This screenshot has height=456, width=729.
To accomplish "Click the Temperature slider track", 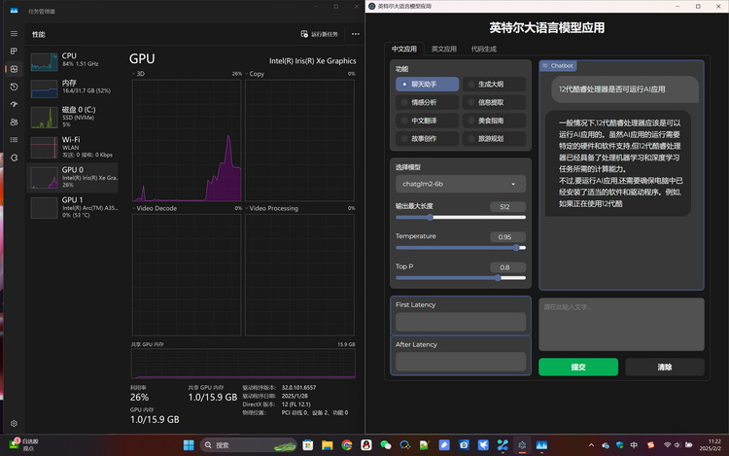I will (461, 248).
